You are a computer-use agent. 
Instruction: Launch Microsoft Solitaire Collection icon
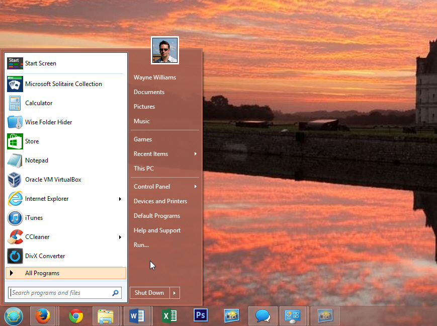pyautogui.click(x=15, y=84)
